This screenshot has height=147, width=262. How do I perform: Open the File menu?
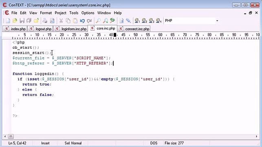[x=14, y=13]
